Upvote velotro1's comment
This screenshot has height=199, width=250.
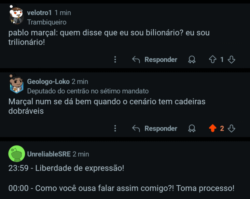pyautogui.click(x=213, y=60)
